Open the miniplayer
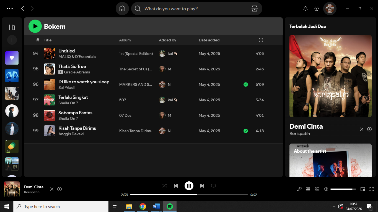 coord(363,189)
